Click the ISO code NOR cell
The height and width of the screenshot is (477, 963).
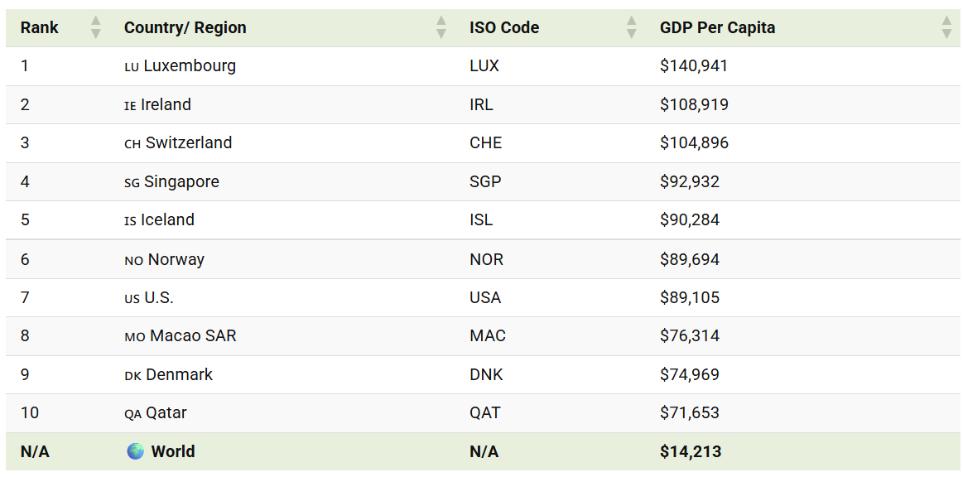click(486, 259)
